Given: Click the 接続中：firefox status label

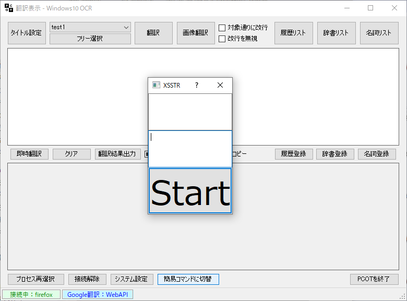Looking at the screenshot, I should click(x=31, y=295).
